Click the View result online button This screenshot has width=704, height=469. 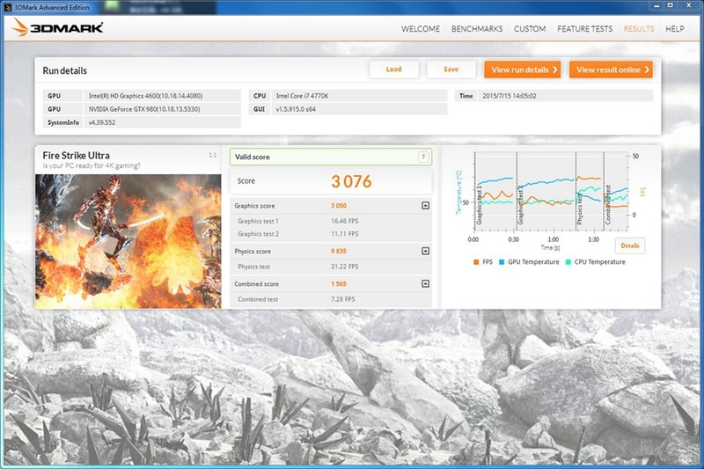coord(611,70)
